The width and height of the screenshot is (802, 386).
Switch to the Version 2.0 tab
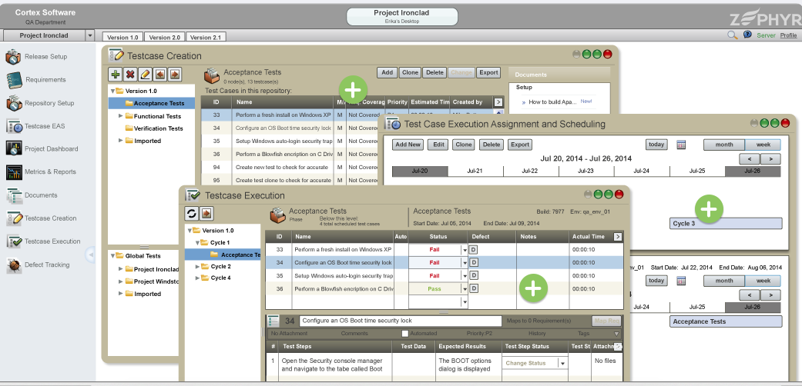164,37
